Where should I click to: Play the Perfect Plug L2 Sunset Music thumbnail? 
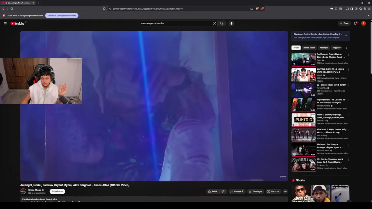[x=303, y=90]
